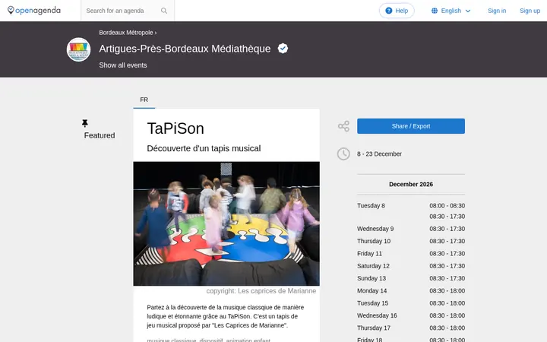Open the OpenAgenda logo home link
The width and height of the screenshot is (547, 342).
(x=34, y=11)
